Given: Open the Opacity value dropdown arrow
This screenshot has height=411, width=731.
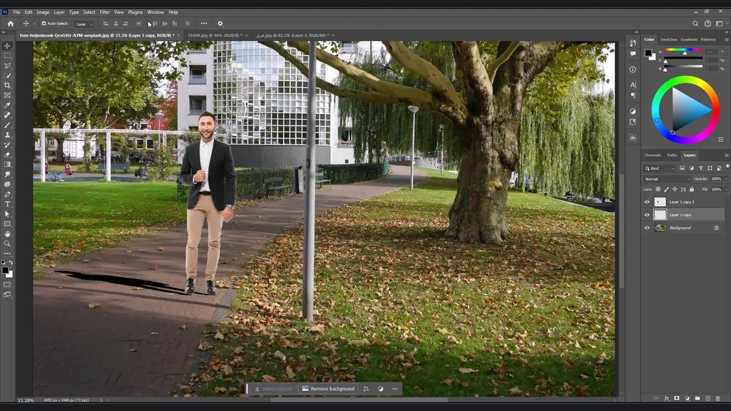Looking at the screenshot, I should pos(725,179).
